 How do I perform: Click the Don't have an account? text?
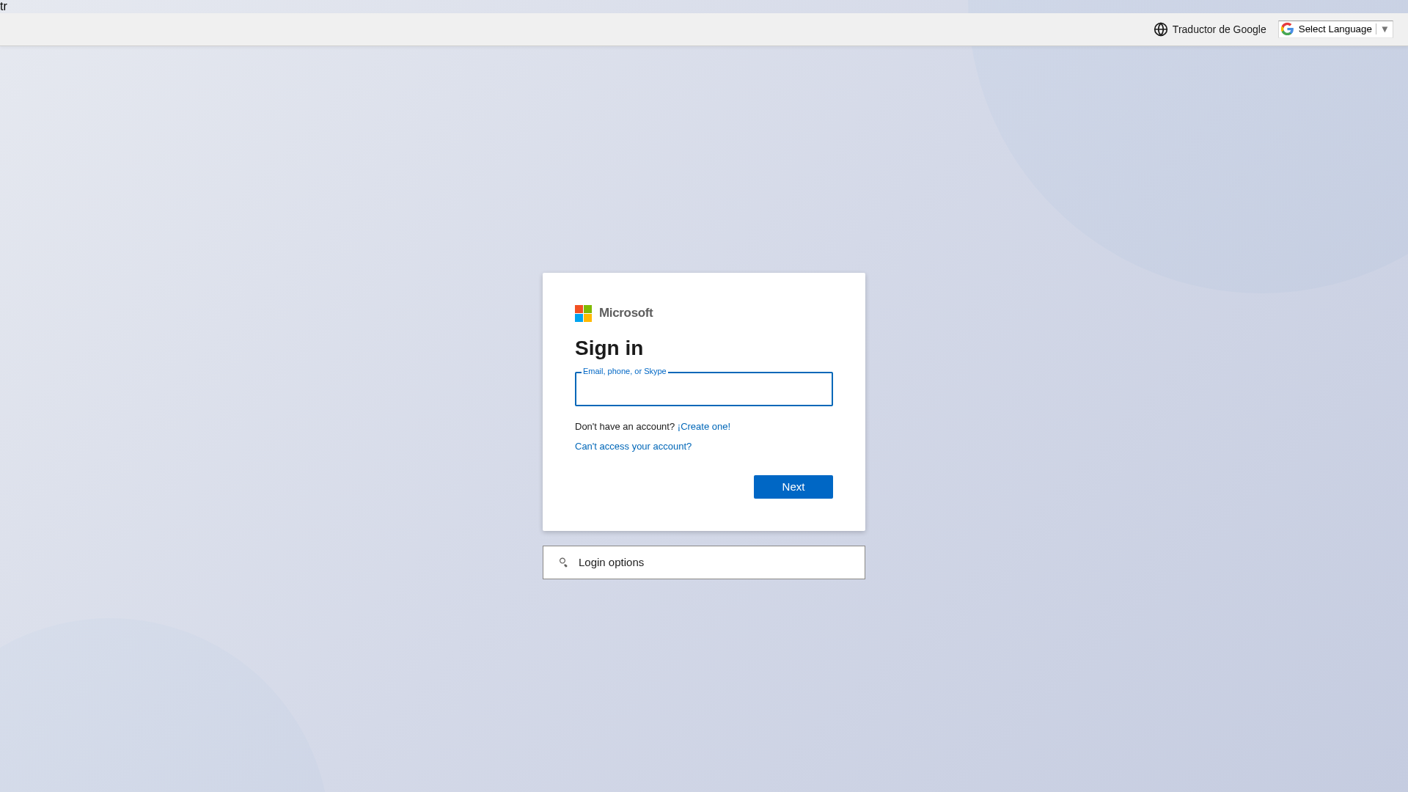point(625,427)
